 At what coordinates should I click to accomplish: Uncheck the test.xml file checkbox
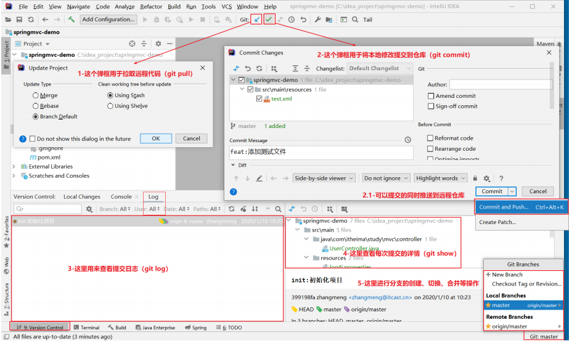pos(259,98)
